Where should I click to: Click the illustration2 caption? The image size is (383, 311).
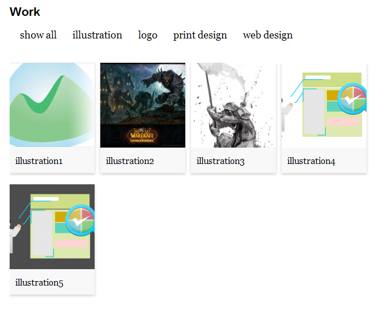click(x=130, y=161)
